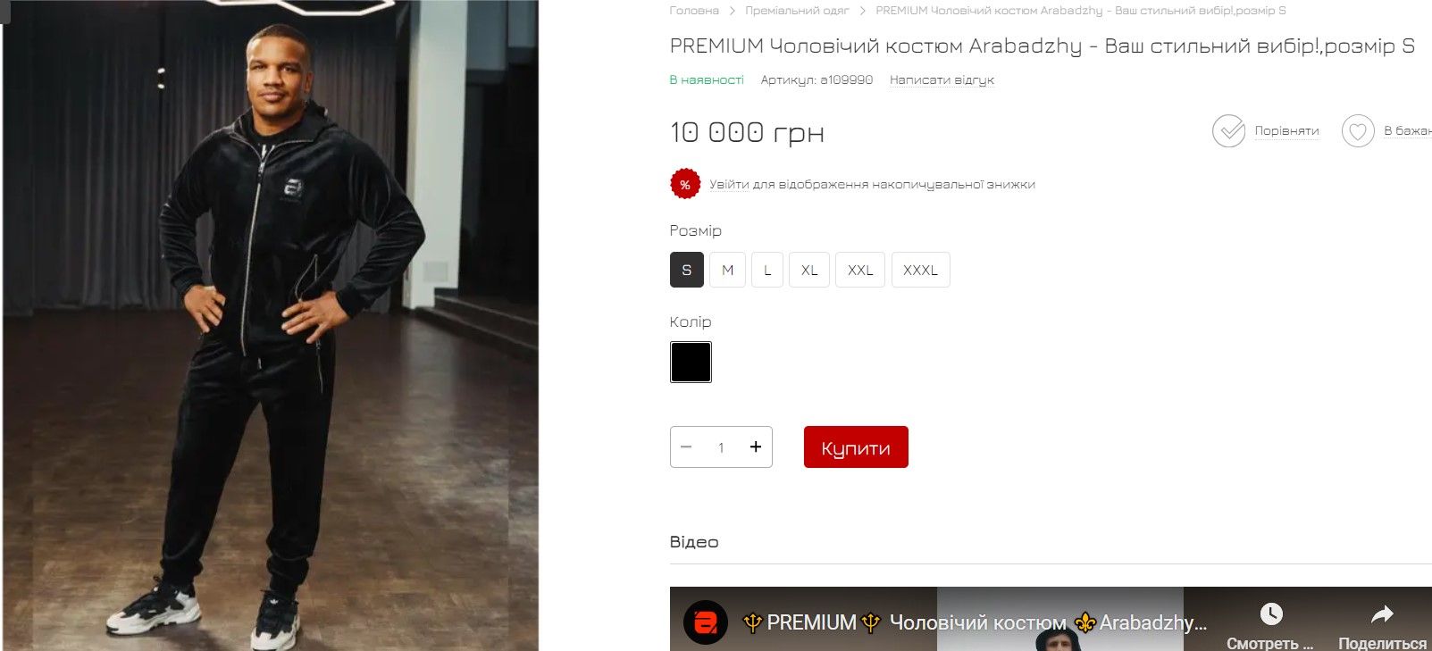Pick size XXXL option
The height and width of the screenshot is (651, 1432).
point(921,270)
